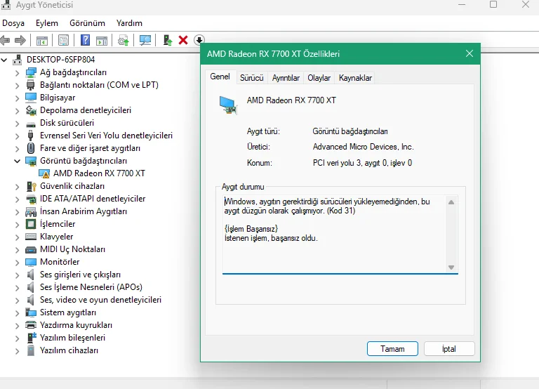Switch to the Olaylar tab

(x=319, y=78)
